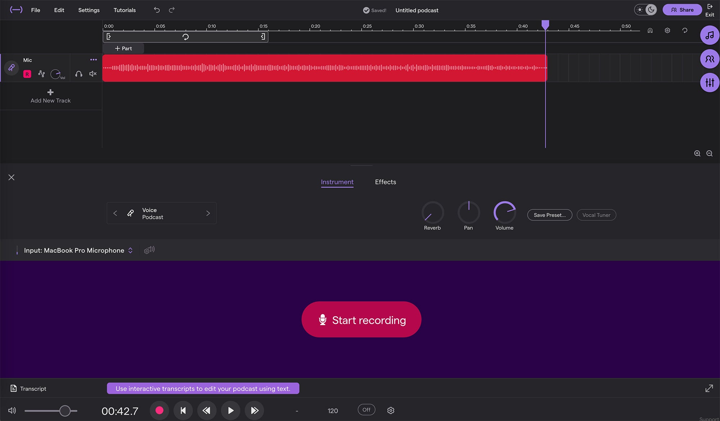Click the zoom in magnifier icon
The height and width of the screenshot is (421, 720).
697,154
